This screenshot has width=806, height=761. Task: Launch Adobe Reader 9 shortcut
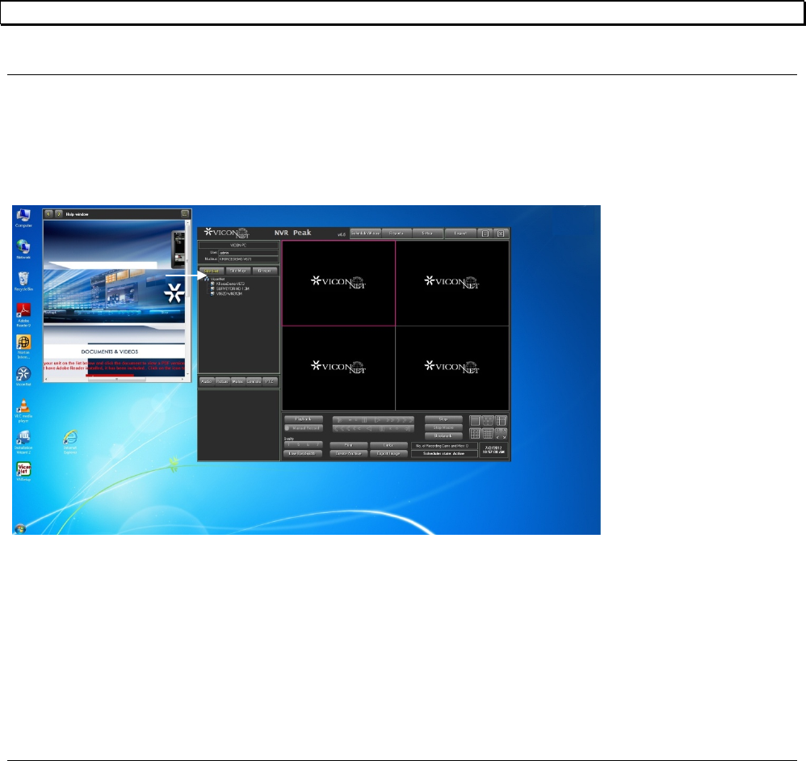click(x=23, y=315)
